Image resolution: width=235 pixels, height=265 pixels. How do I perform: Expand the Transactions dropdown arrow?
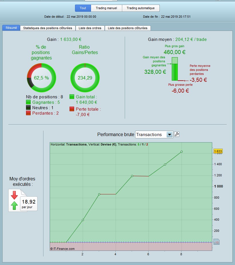(x=169, y=135)
